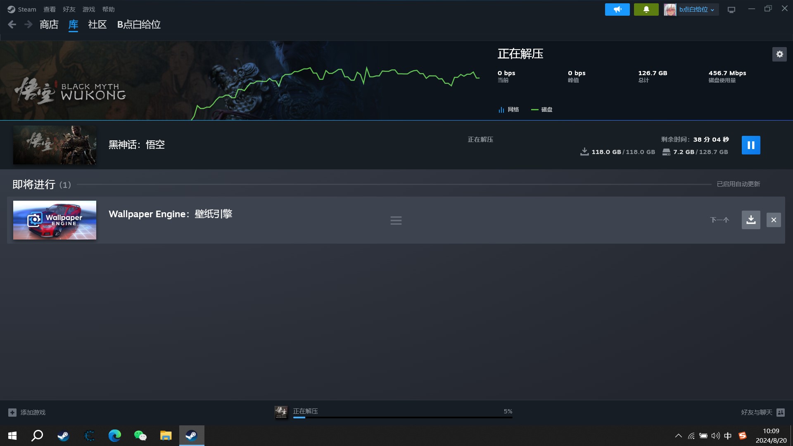793x446 pixels.
Task: Click the active Steam taskbar button
Action: click(x=192, y=436)
